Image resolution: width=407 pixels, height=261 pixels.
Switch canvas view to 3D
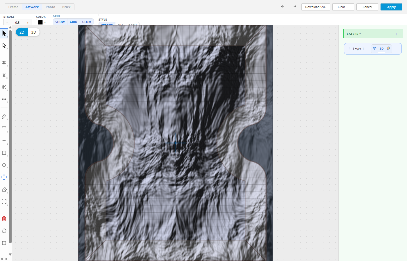34,32
